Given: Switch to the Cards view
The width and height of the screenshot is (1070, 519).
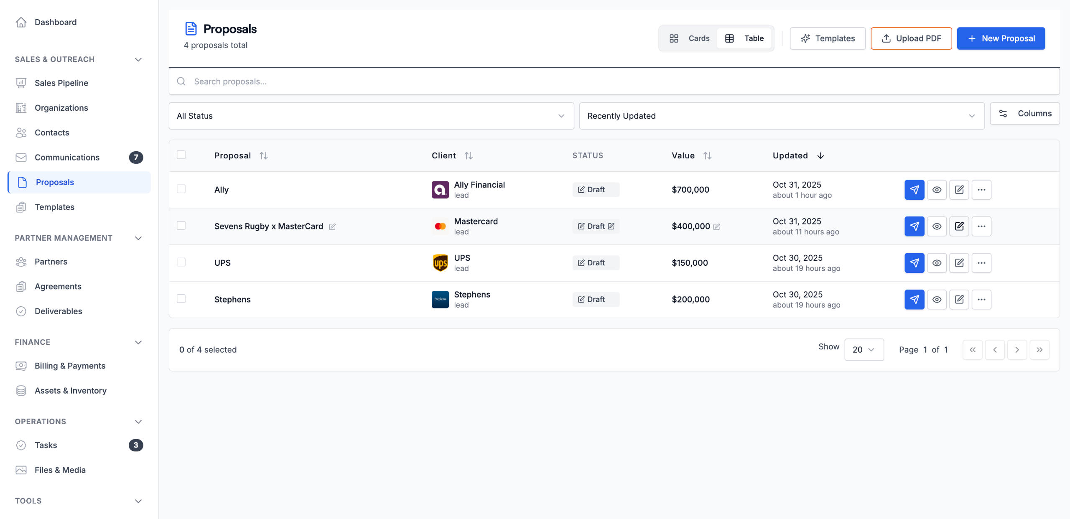Looking at the screenshot, I should click(690, 38).
